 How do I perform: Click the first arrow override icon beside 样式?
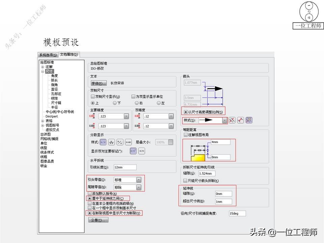232,120
